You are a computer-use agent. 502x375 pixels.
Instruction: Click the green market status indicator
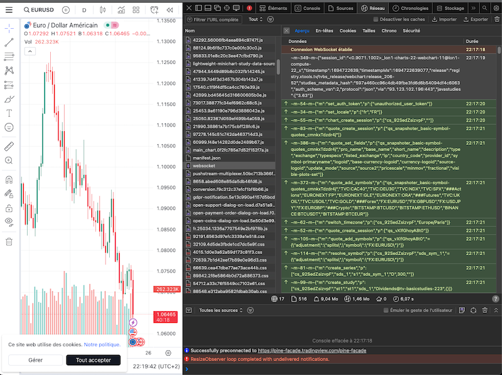(x=107, y=25)
